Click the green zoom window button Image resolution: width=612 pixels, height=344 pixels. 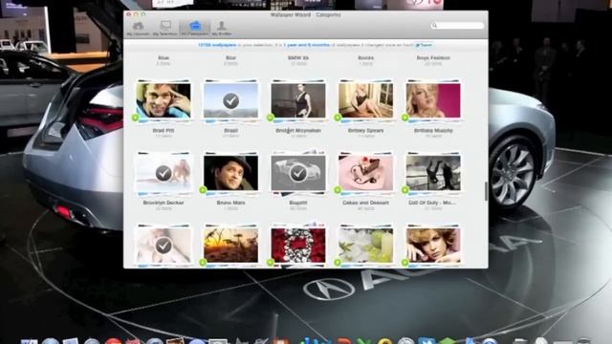tap(143, 14)
